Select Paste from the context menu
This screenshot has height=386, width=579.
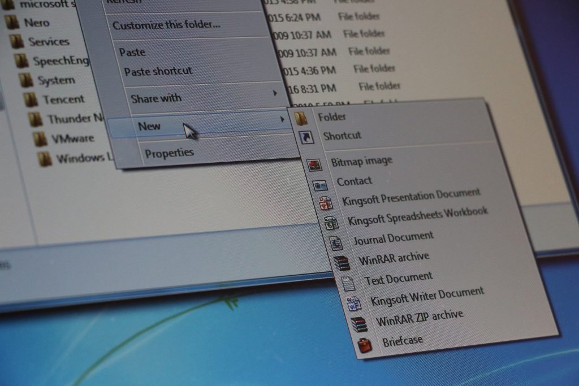point(132,52)
